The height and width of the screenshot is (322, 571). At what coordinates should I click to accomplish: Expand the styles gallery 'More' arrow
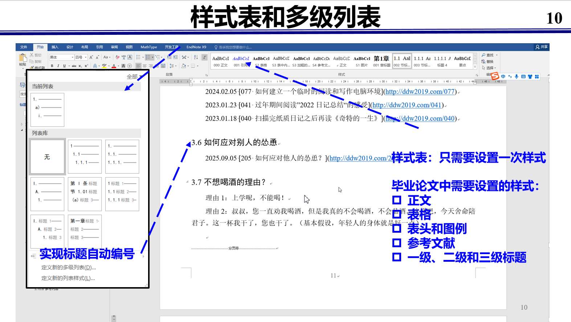[475, 67]
